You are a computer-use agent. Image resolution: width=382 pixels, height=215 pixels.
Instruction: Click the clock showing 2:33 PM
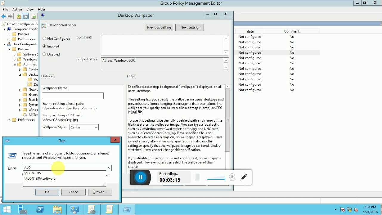[x=370, y=207]
